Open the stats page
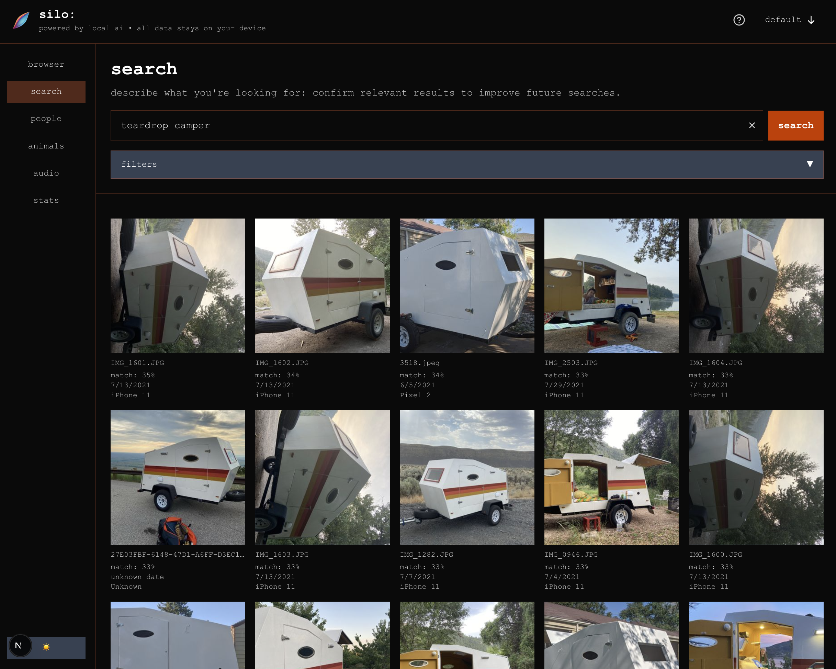The width and height of the screenshot is (836, 669). tap(46, 200)
